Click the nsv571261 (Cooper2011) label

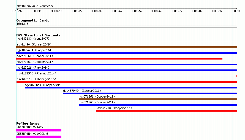point(35,56)
